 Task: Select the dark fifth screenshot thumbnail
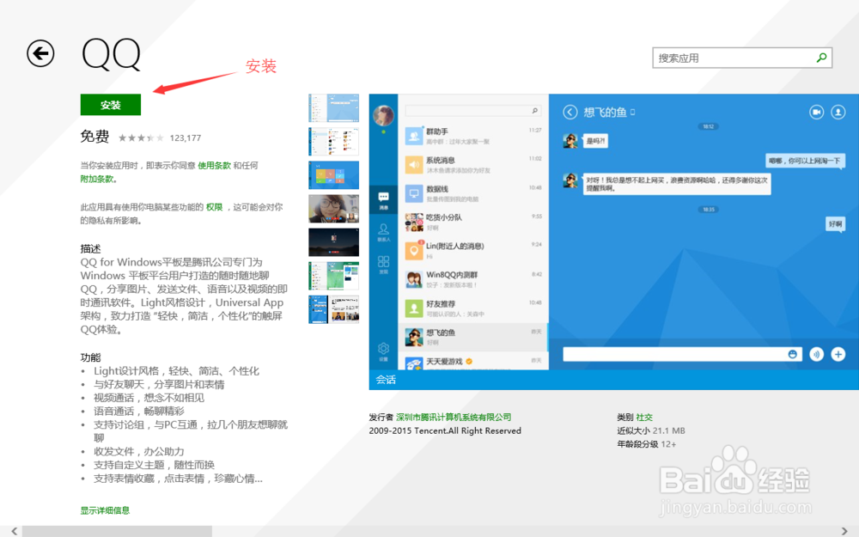click(x=333, y=242)
